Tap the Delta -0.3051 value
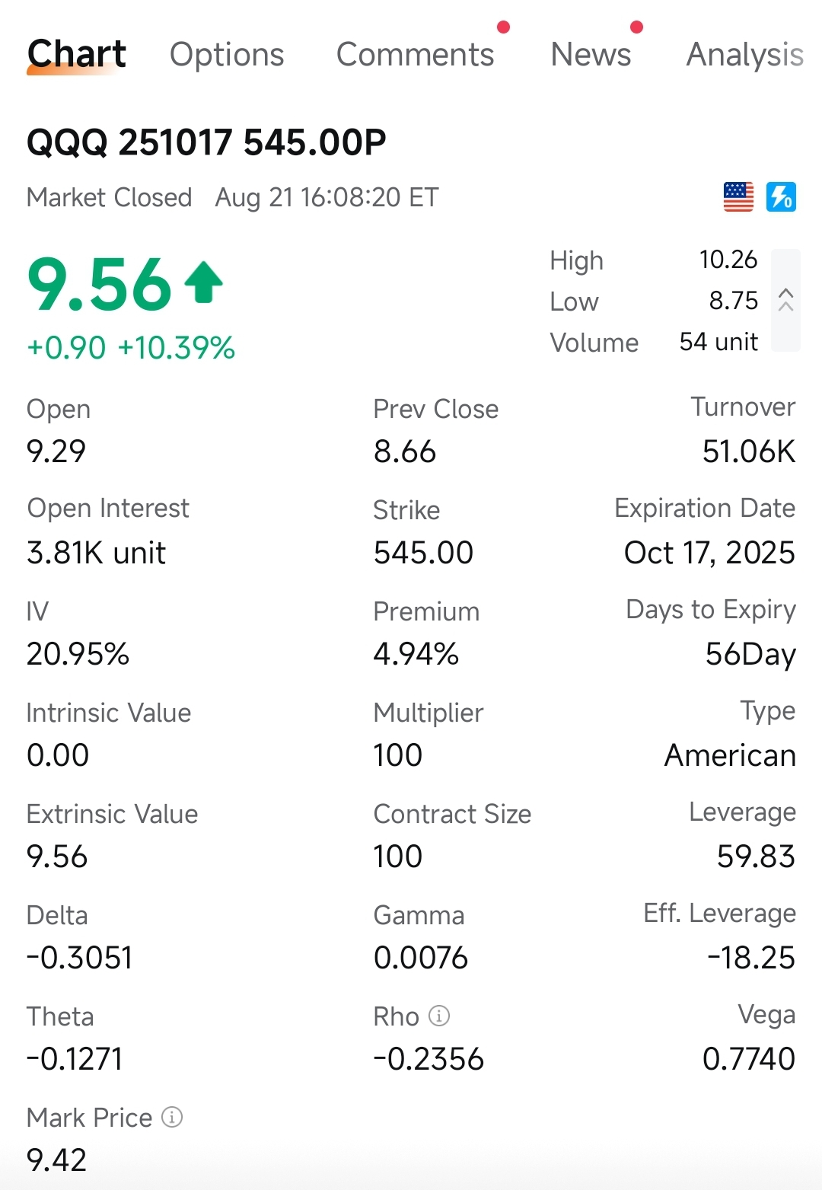 tap(80, 958)
